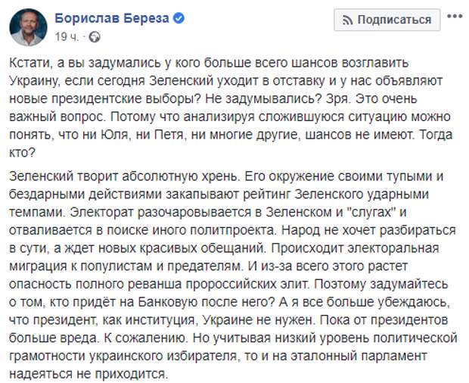This screenshot has height=383, width=469.
Task: Click the globe public audience icon
Action: (95, 37)
